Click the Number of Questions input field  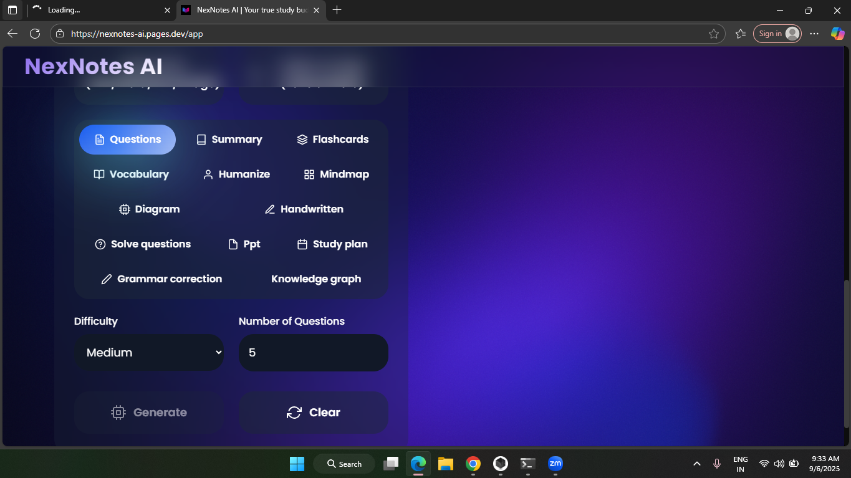coord(314,353)
